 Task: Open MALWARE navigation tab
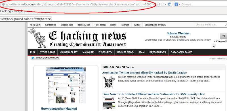pos(88,52)
